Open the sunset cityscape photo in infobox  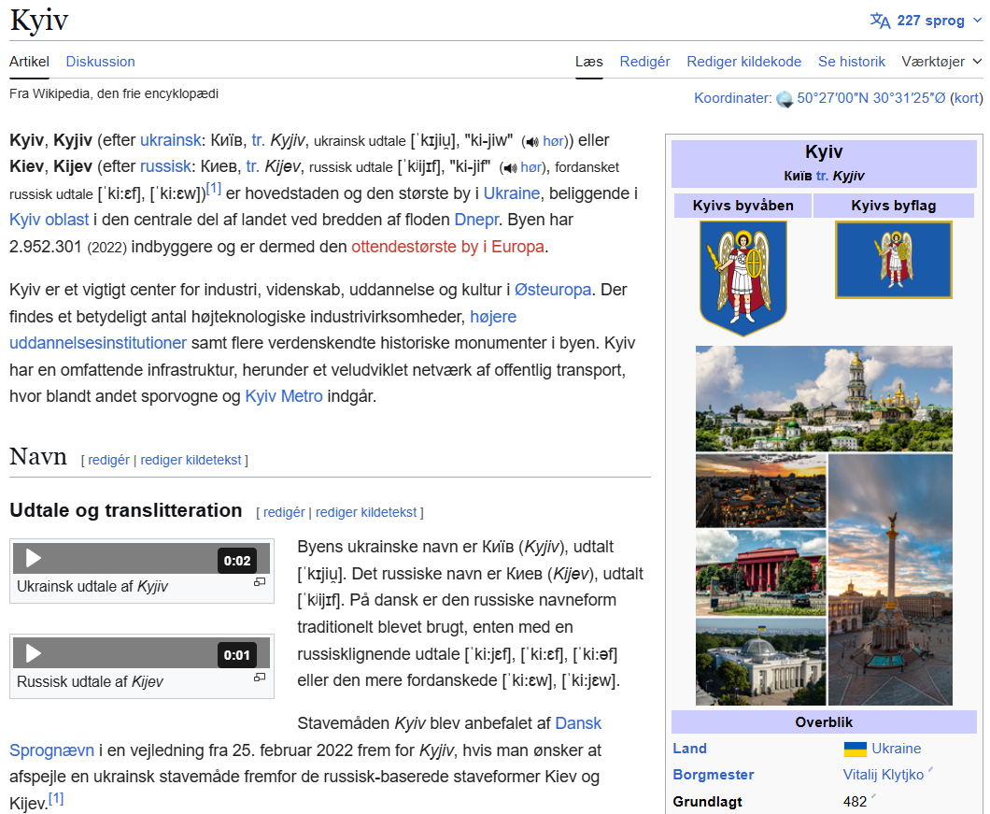(x=761, y=491)
